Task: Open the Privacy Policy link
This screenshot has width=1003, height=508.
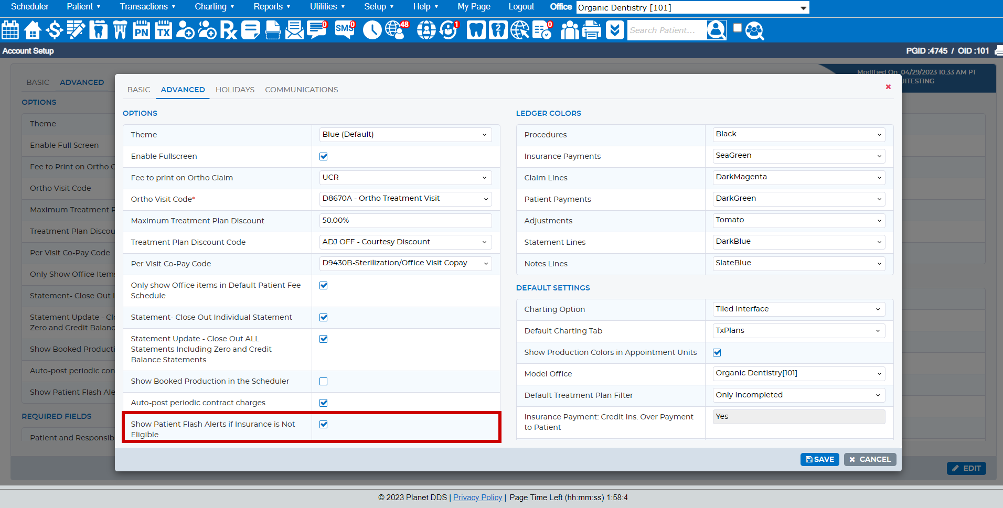Action: pyautogui.click(x=477, y=498)
